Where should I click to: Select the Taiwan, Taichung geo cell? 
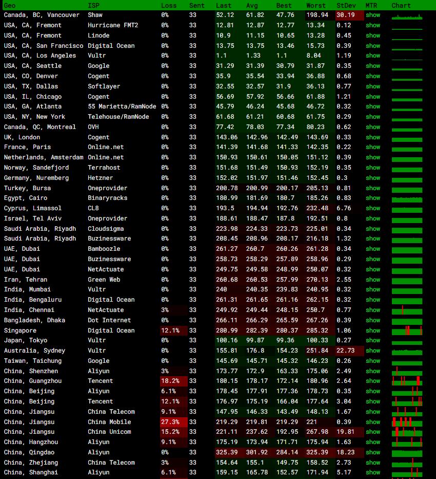[x=33, y=361]
